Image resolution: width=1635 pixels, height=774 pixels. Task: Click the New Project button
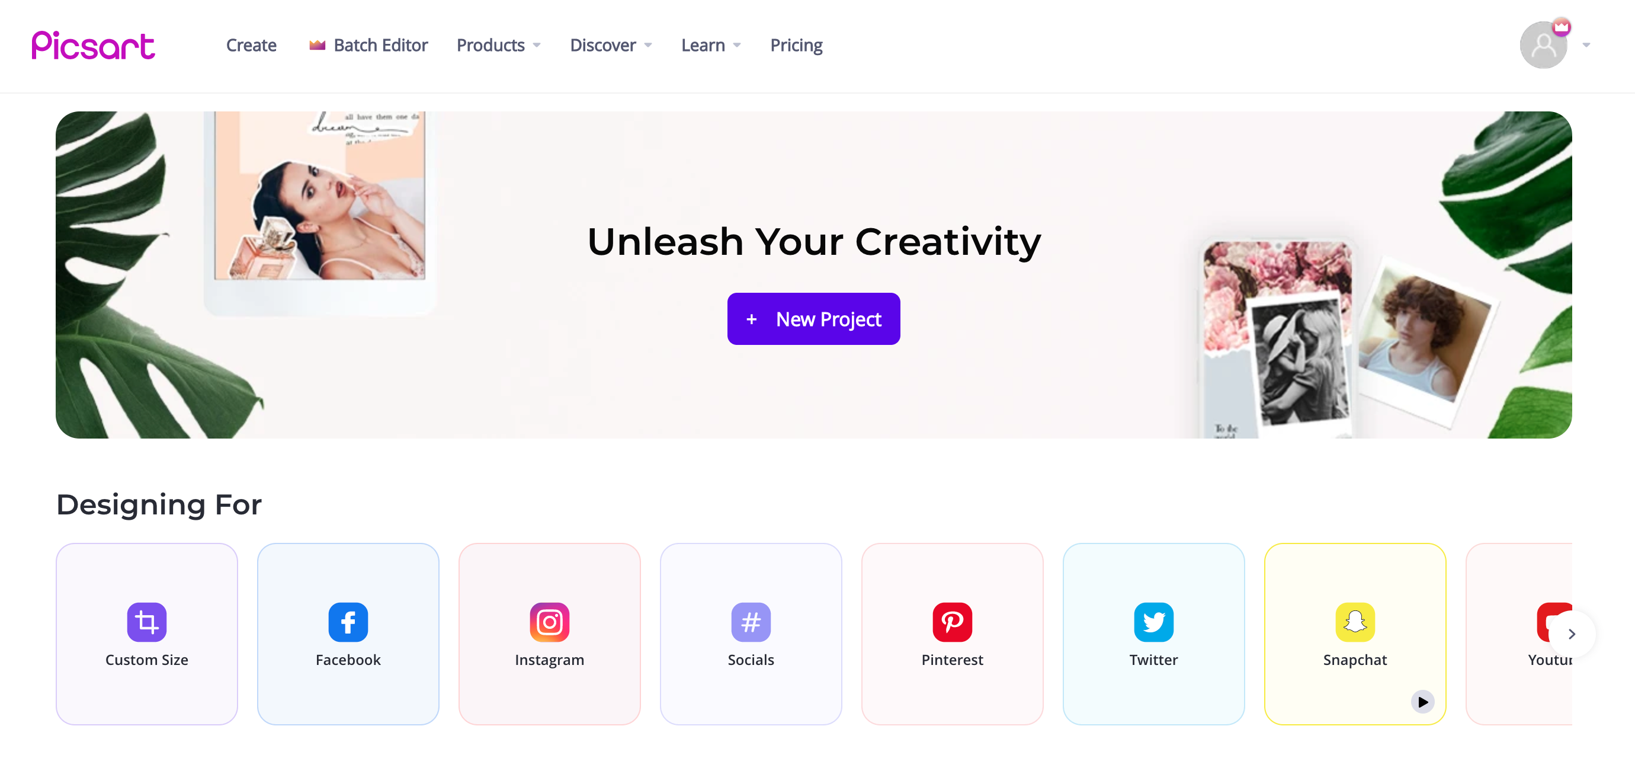tap(813, 318)
